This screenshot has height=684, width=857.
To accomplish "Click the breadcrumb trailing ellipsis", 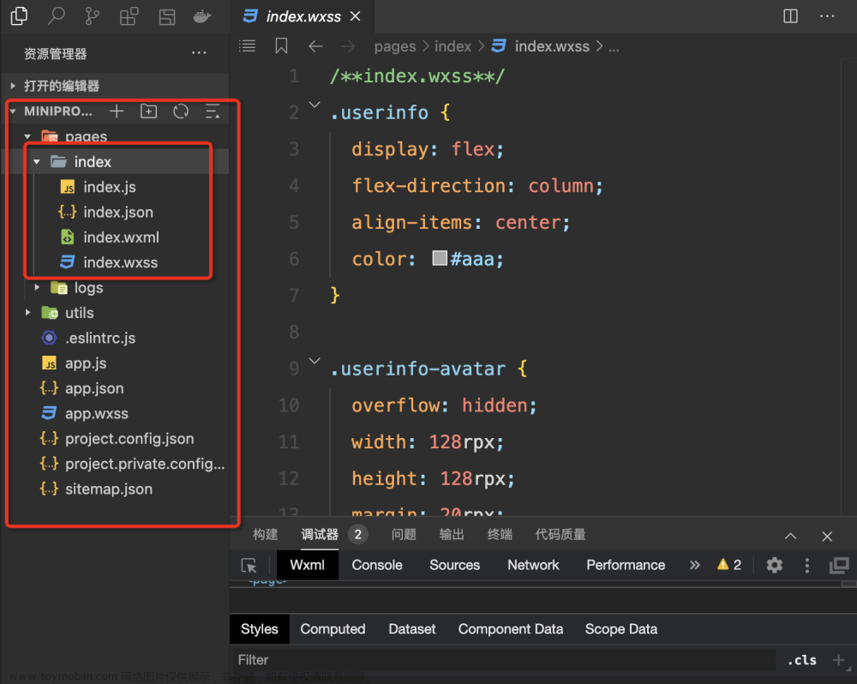I will 614,47.
